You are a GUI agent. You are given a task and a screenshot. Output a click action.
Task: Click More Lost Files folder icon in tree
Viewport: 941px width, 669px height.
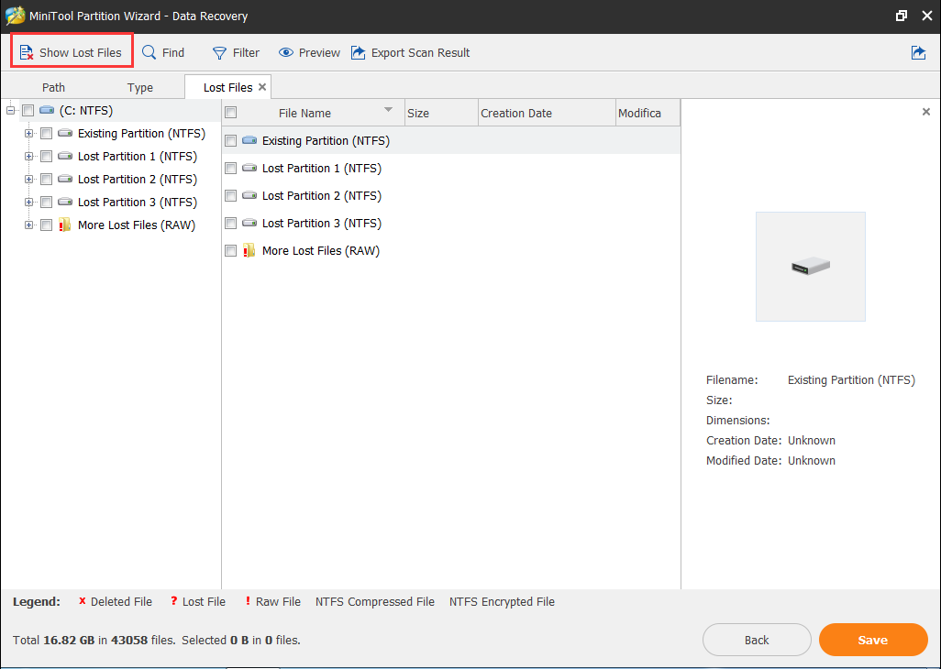tap(65, 225)
